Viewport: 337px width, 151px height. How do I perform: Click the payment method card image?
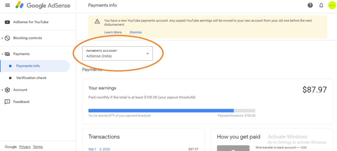[x=233, y=148]
